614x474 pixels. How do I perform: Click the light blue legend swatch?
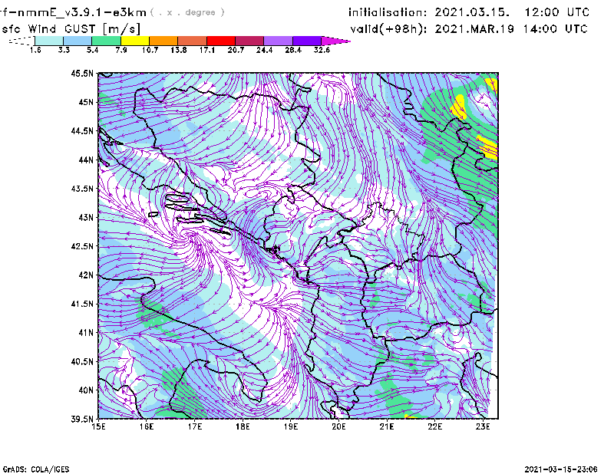(x=78, y=41)
